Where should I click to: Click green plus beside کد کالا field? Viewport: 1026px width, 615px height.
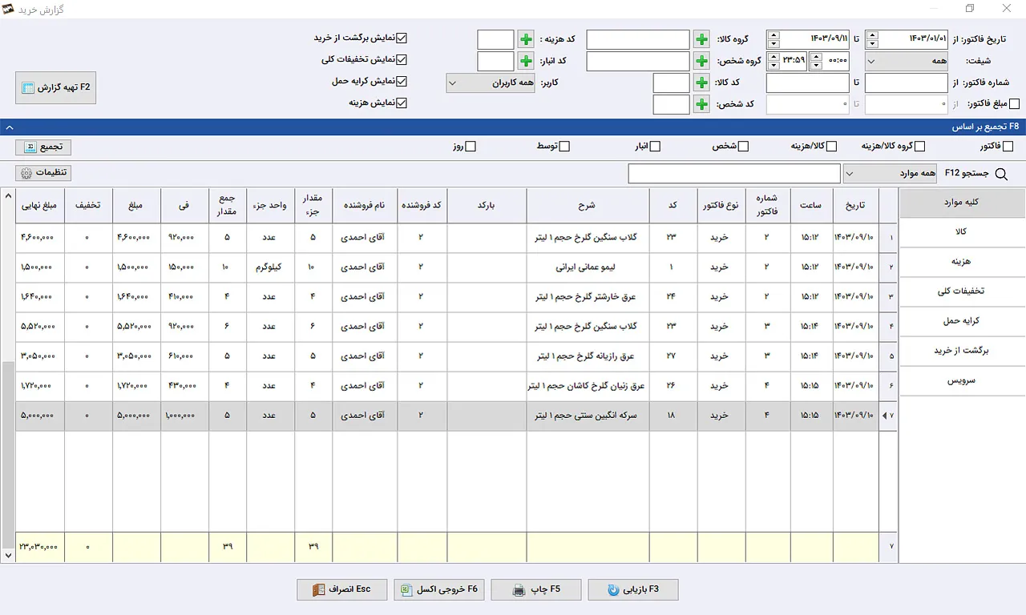point(701,82)
